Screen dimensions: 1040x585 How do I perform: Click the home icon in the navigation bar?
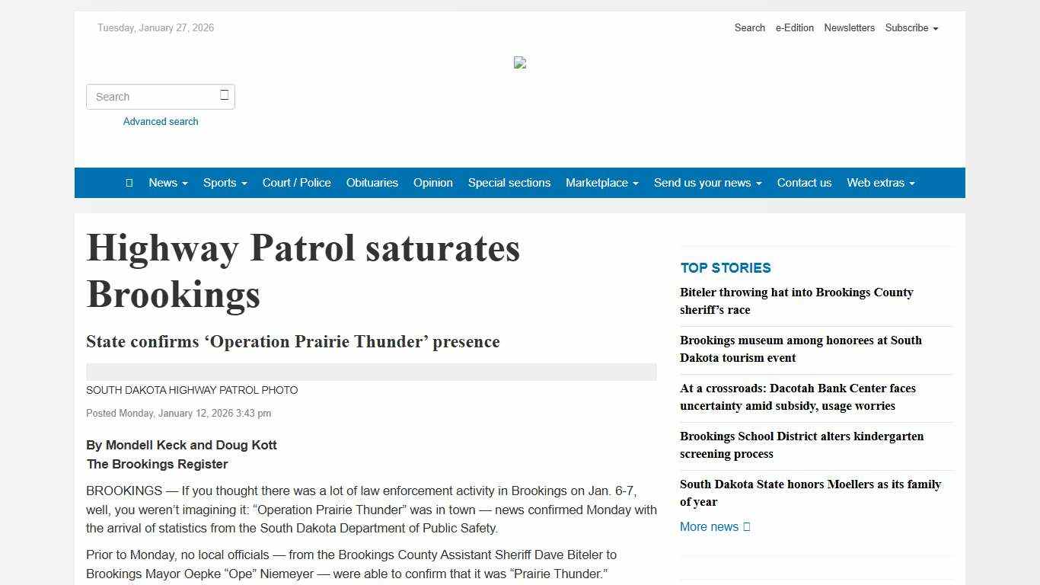click(129, 183)
